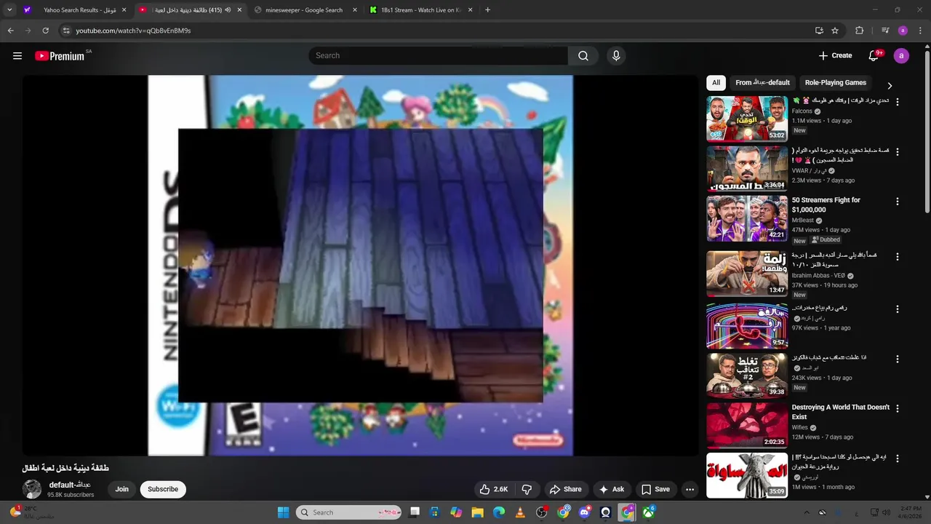Open Destroying A World That Doesn't Exist title
931x524 pixels.
[x=840, y=412]
